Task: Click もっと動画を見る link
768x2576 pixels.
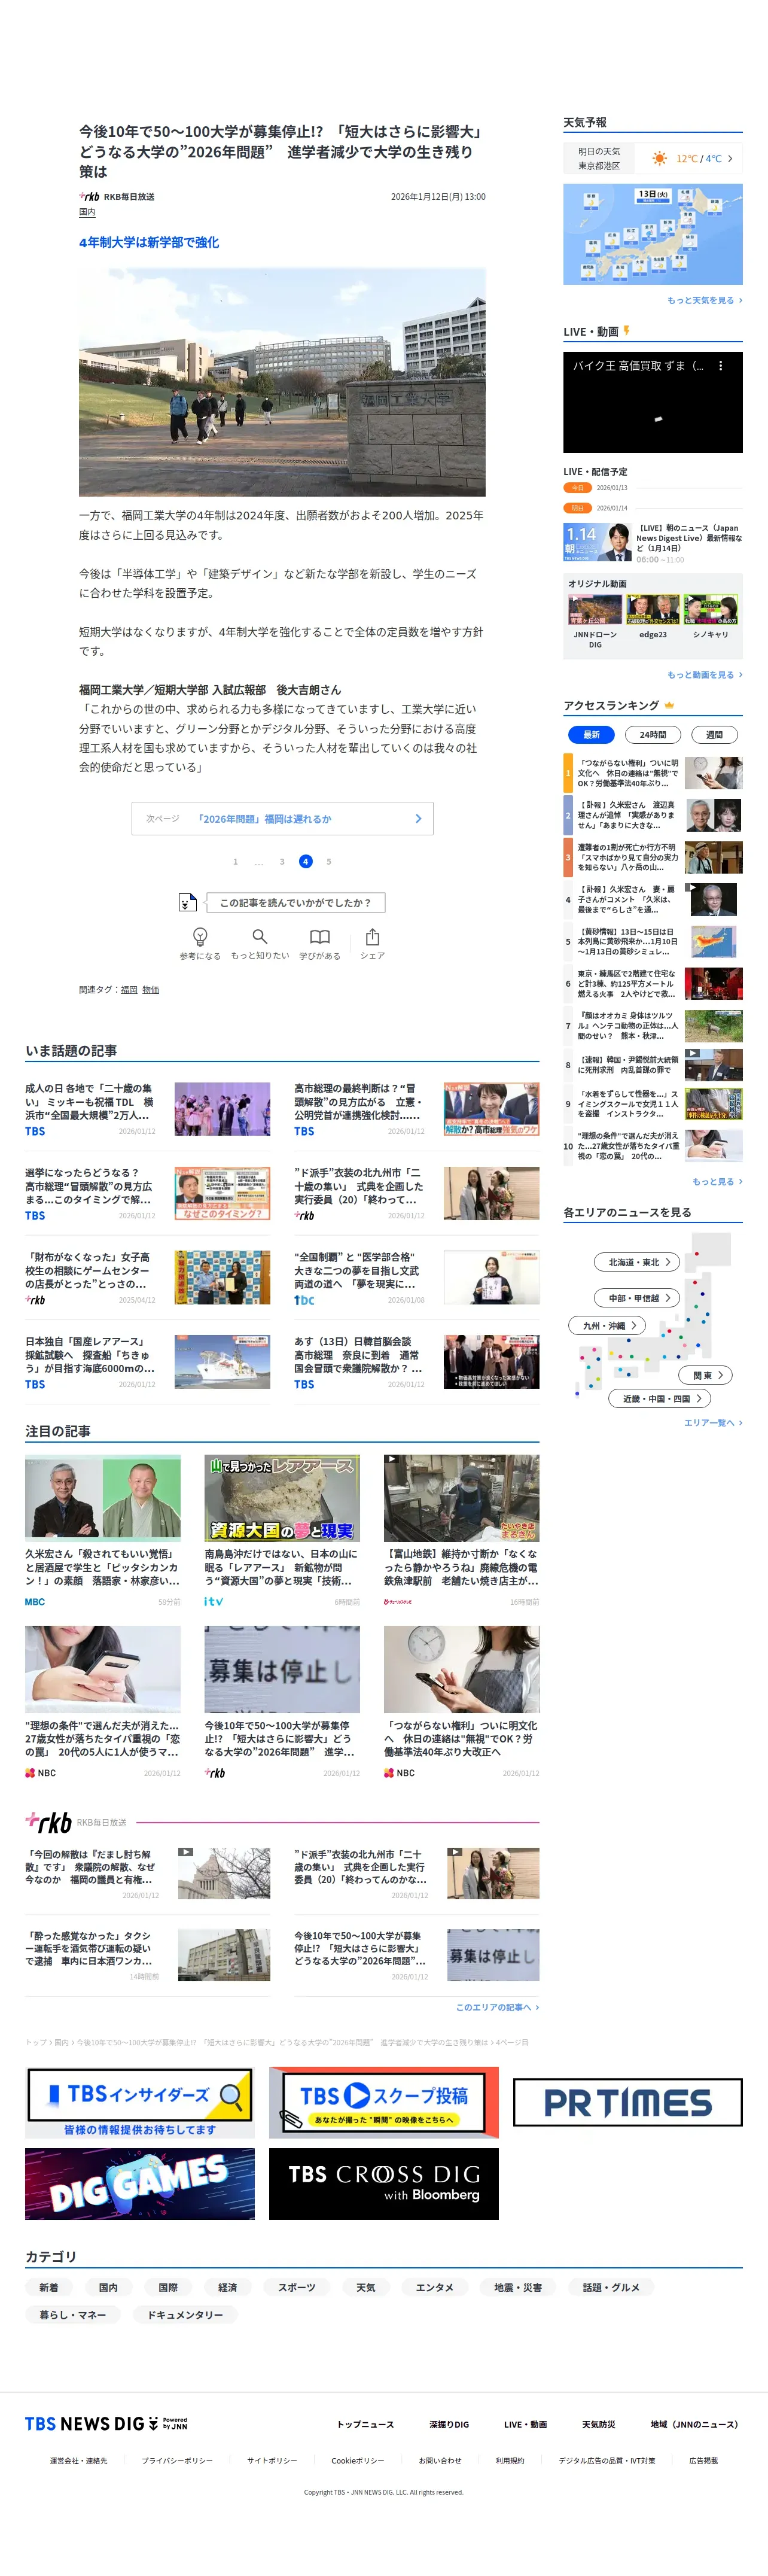Action: pos(704,675)
